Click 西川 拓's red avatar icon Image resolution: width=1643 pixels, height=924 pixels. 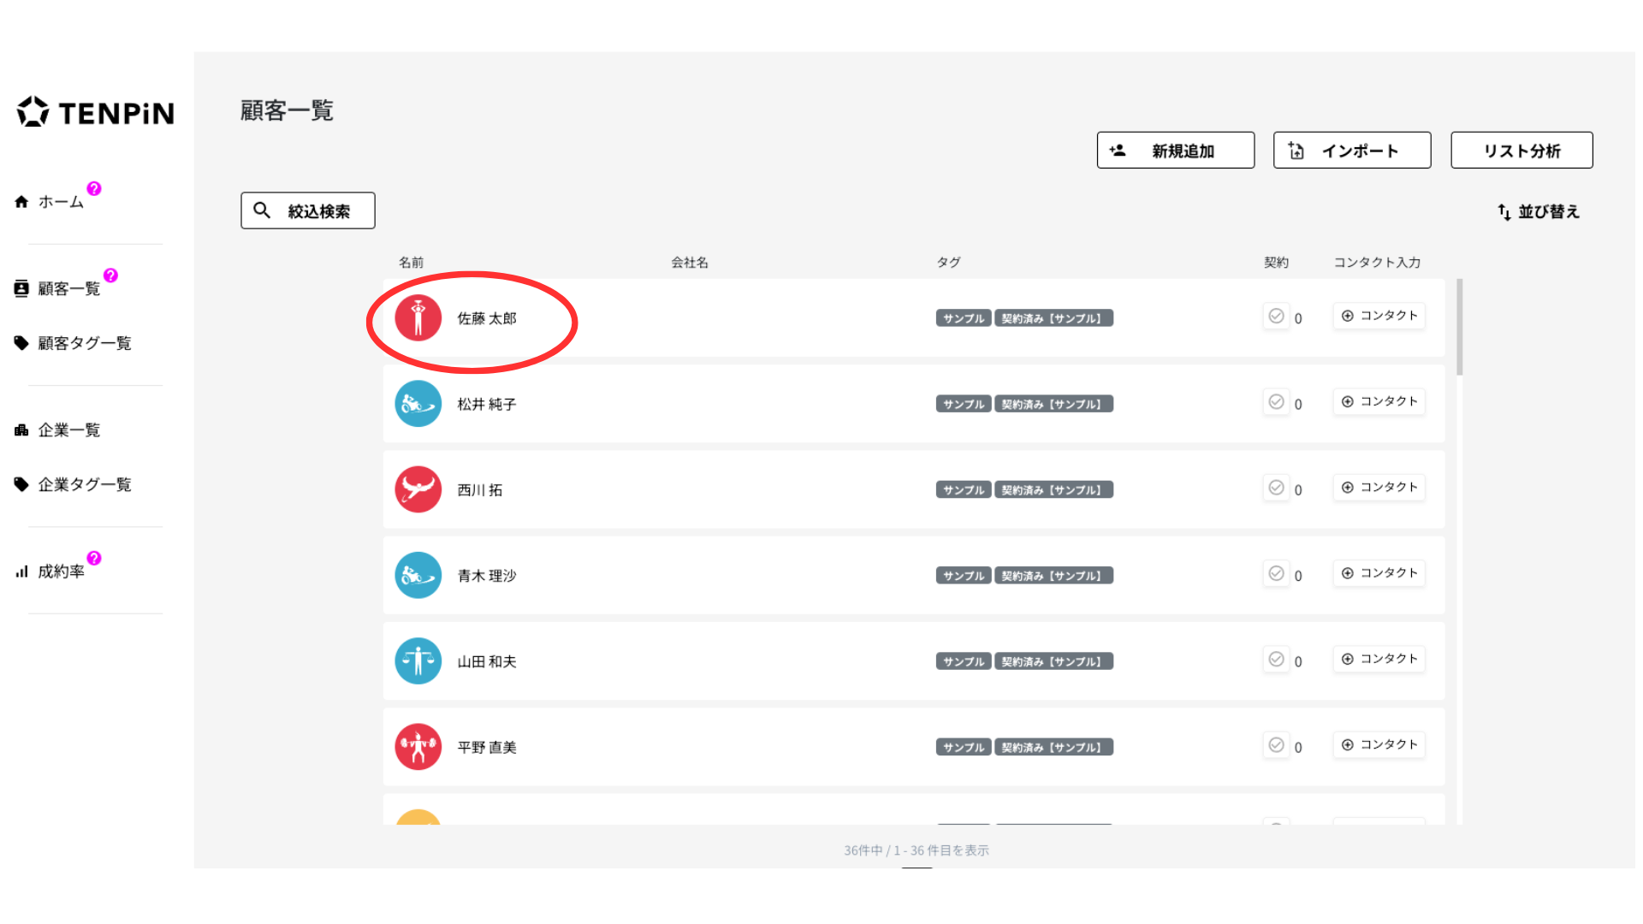click(418, 489)
